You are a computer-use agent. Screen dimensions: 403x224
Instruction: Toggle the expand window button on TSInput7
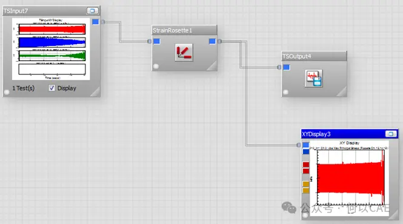coord(93,11)
